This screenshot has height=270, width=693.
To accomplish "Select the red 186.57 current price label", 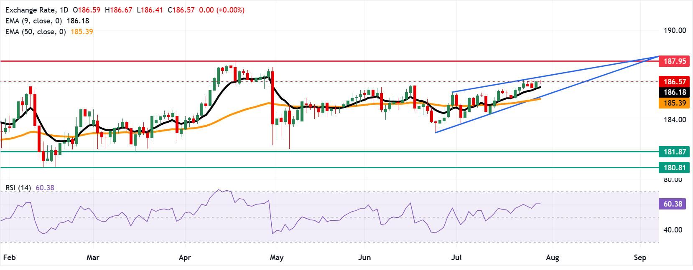I will [675, 82].
